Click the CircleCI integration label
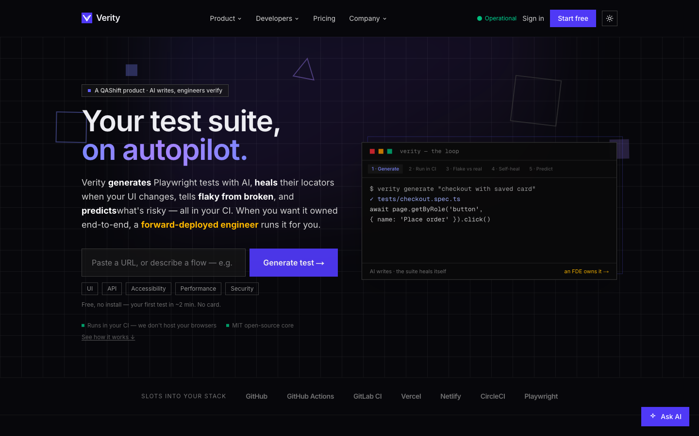Image resolution: width=699 pixels, height=436 pixels. pos(493,396)
